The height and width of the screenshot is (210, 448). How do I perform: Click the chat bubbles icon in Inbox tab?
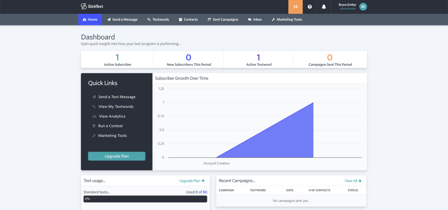coord(250,20)
